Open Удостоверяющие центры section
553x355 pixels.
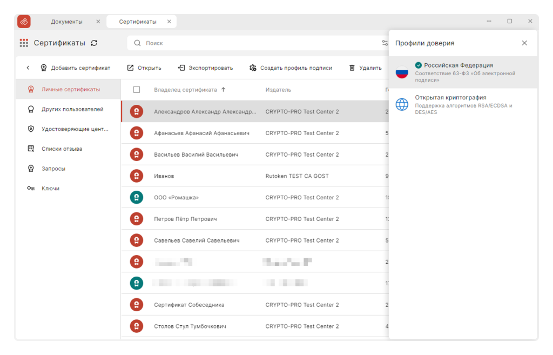pos(68,129)
